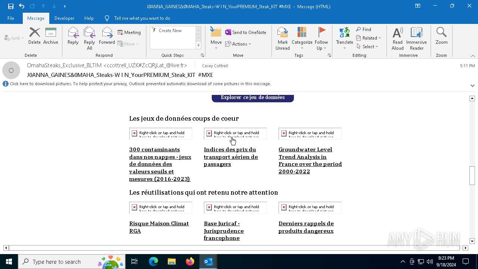Expand the Junk dropdown

(x=14, y=38)
